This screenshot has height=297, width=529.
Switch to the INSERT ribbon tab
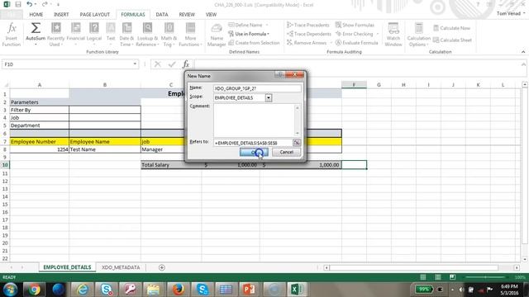coord(61,15)
